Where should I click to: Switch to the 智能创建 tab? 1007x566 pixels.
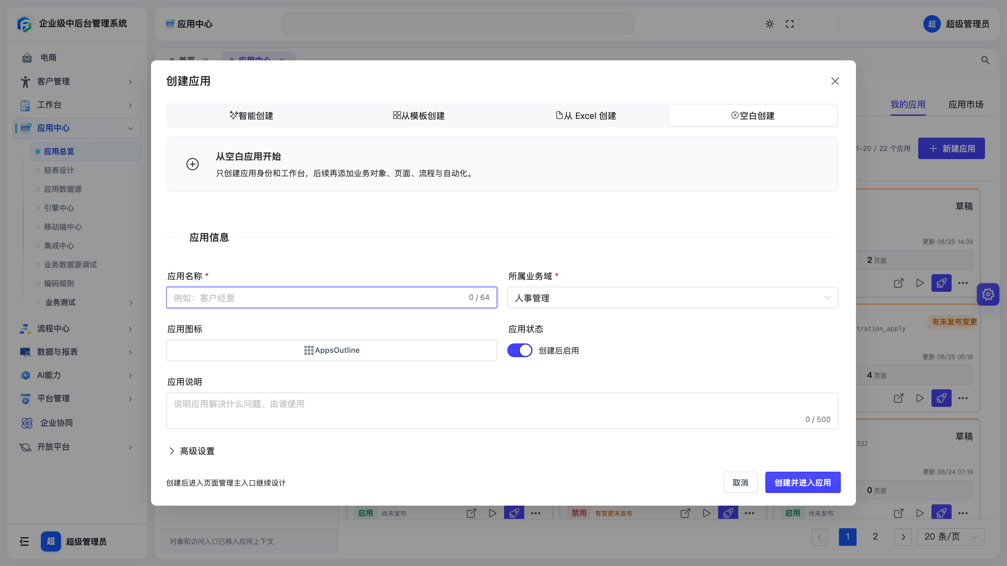[x=251, y=116]
